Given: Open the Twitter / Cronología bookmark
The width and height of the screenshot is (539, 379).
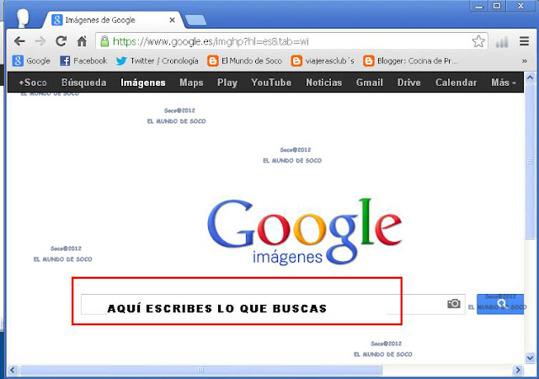Looking at the screenshot, I should 157,61.
